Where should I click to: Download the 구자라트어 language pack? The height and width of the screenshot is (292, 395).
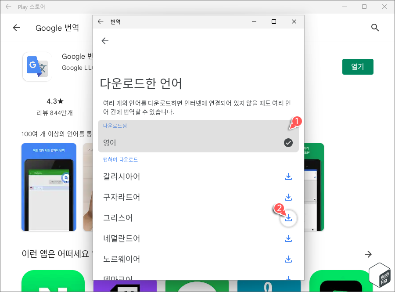pyautogui.click(x=288, y=197)
